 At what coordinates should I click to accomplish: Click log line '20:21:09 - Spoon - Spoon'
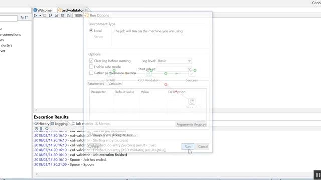(64, 164)
